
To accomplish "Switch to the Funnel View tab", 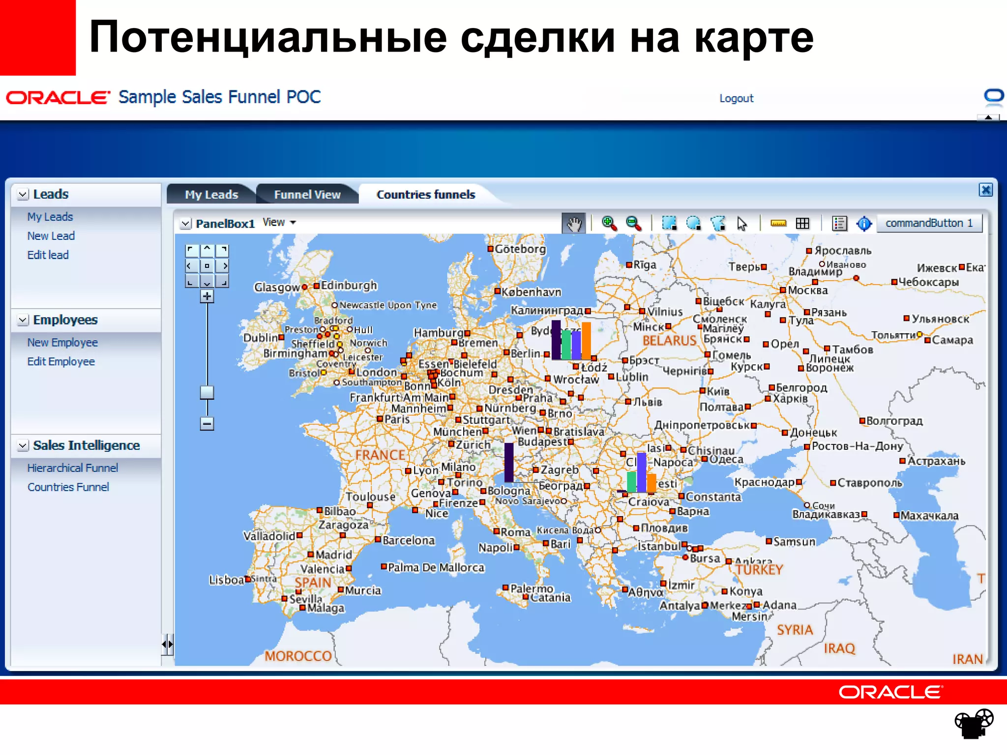I will 307,195.
